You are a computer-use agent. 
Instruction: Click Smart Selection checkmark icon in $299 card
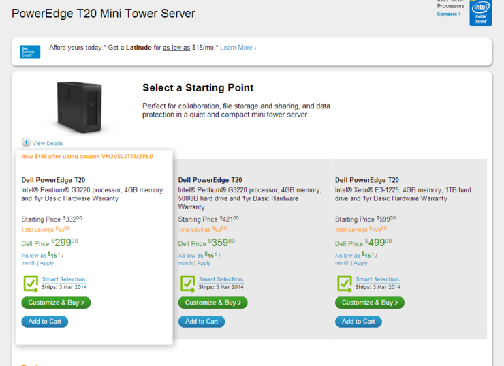(x=31, y=284)
